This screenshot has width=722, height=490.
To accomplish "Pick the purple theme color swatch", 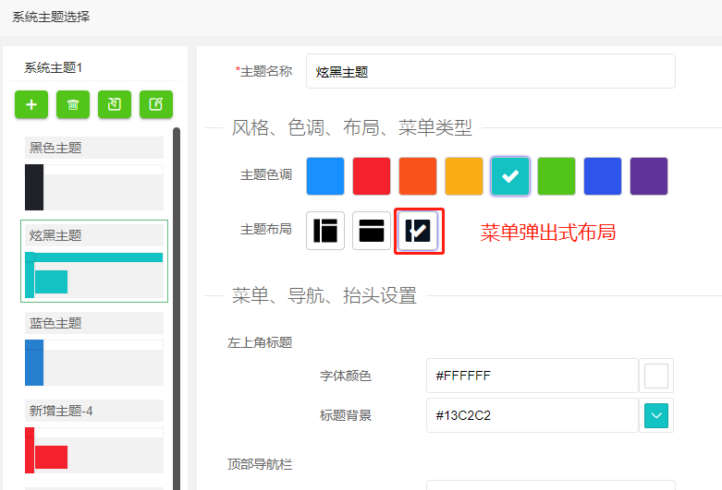I will coord(649,176).
